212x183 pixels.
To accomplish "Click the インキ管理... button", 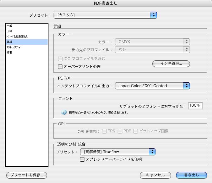I will [171, 64].
